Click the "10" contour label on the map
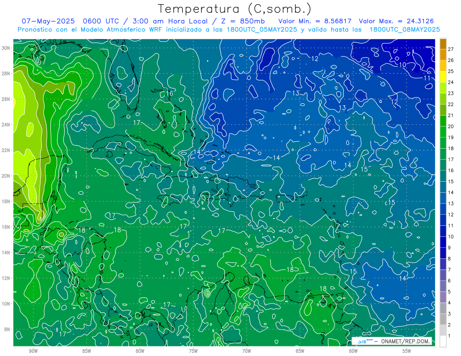 [402, 65]
